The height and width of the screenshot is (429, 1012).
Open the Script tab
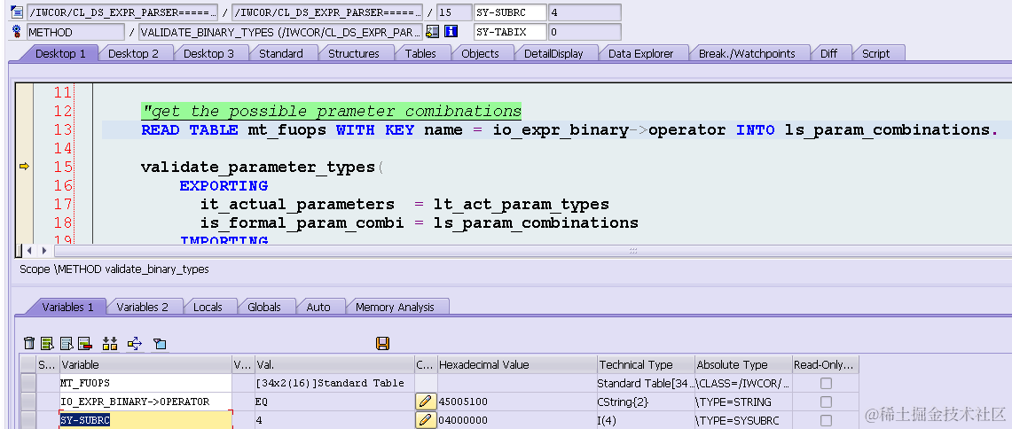click(x=875, y=53)
